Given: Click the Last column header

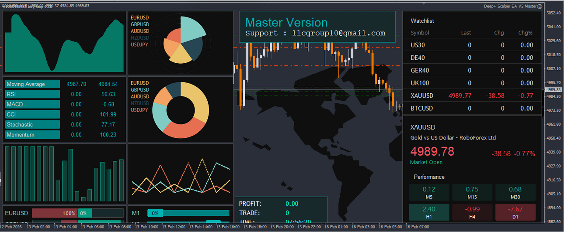Looking at the screenshot, I should click(466, 33).
